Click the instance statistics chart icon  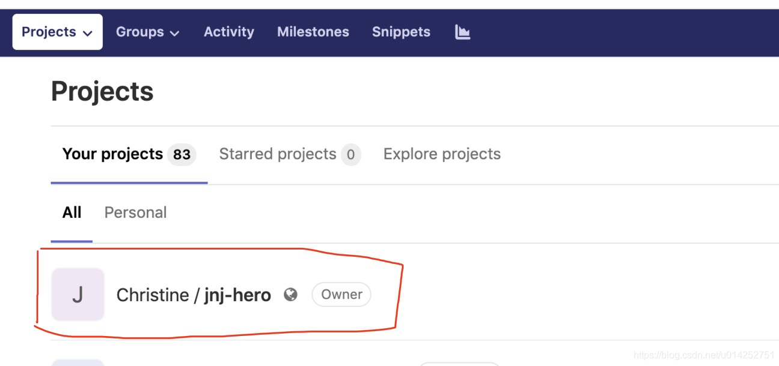[462, 32]
